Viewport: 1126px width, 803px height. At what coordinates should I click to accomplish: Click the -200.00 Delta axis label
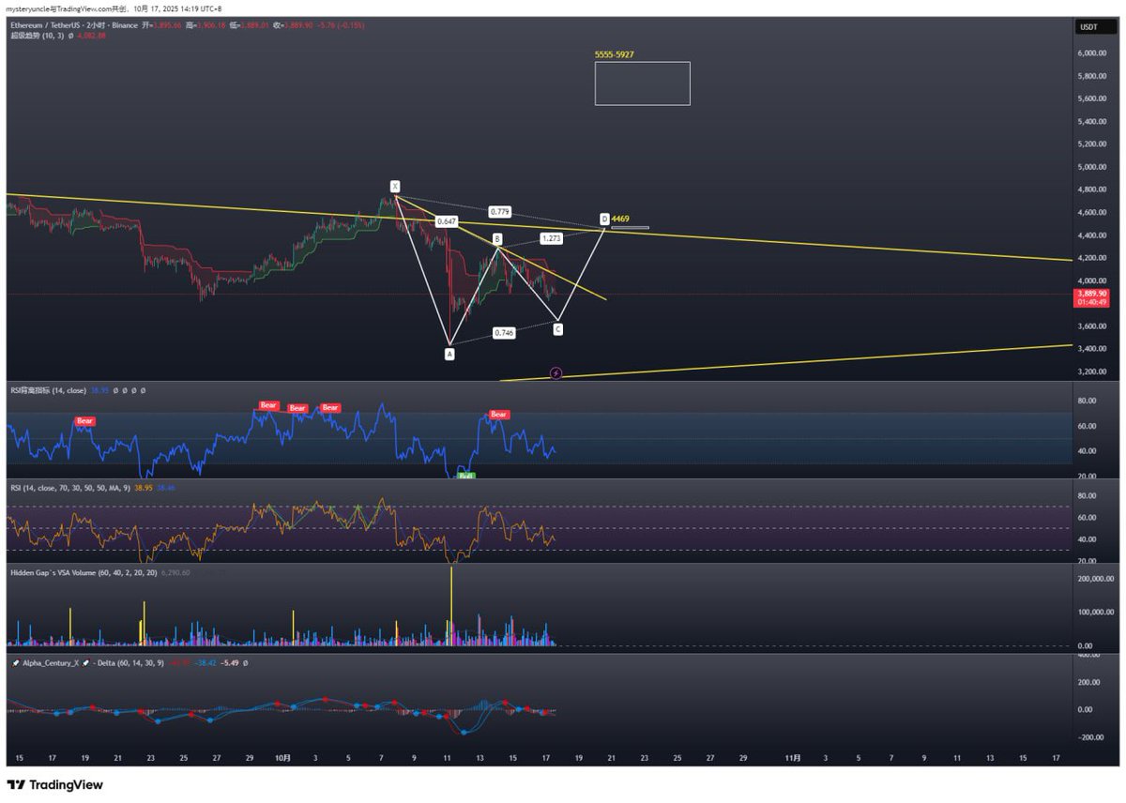tap(1093, 737)
